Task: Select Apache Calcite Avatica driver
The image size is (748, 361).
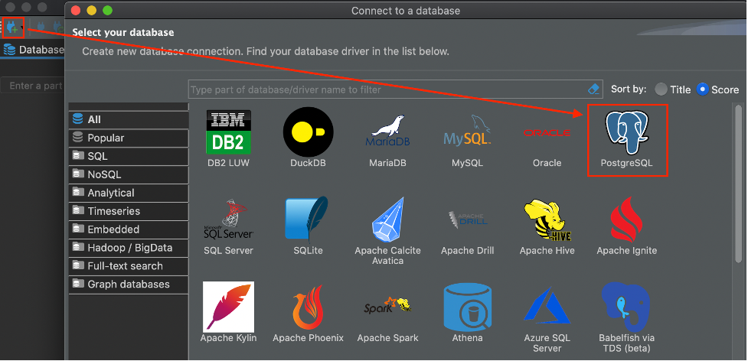Action: point(387,220)
